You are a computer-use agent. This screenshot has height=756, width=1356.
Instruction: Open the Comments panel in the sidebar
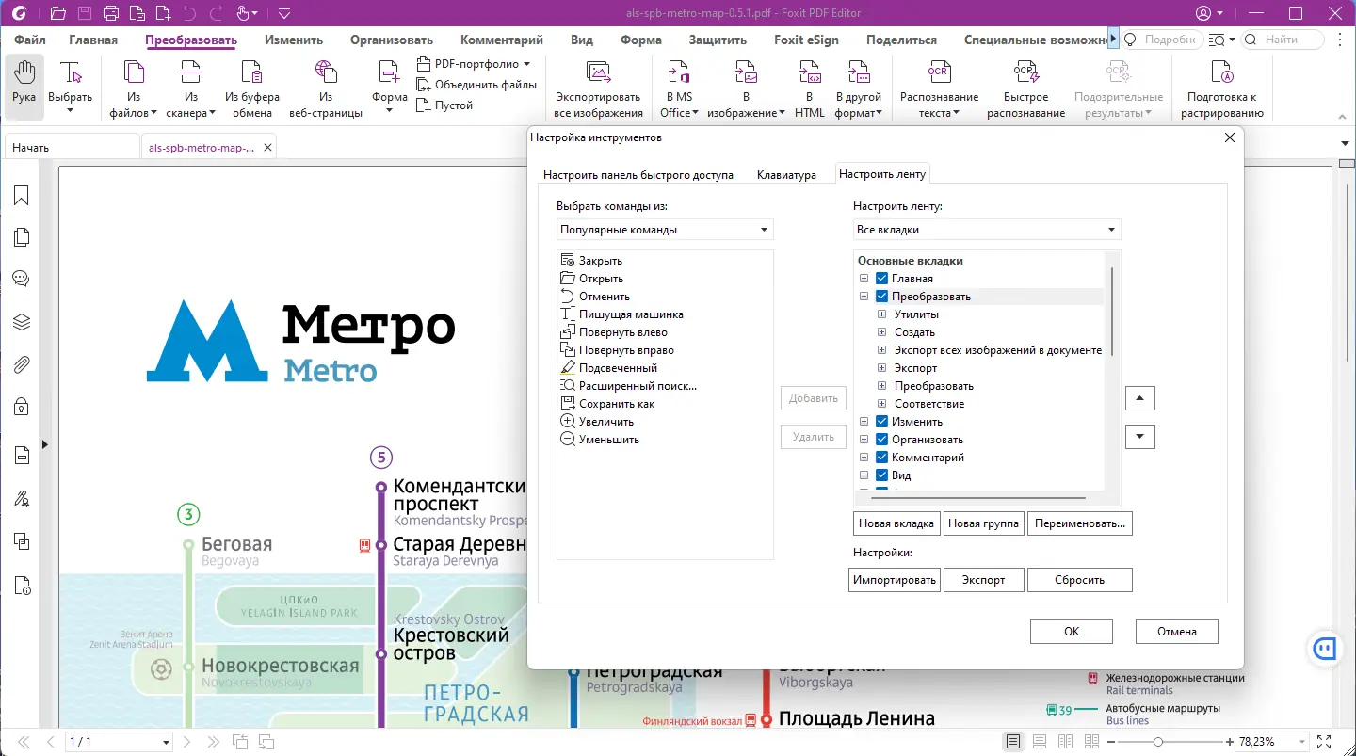[21, 280]
